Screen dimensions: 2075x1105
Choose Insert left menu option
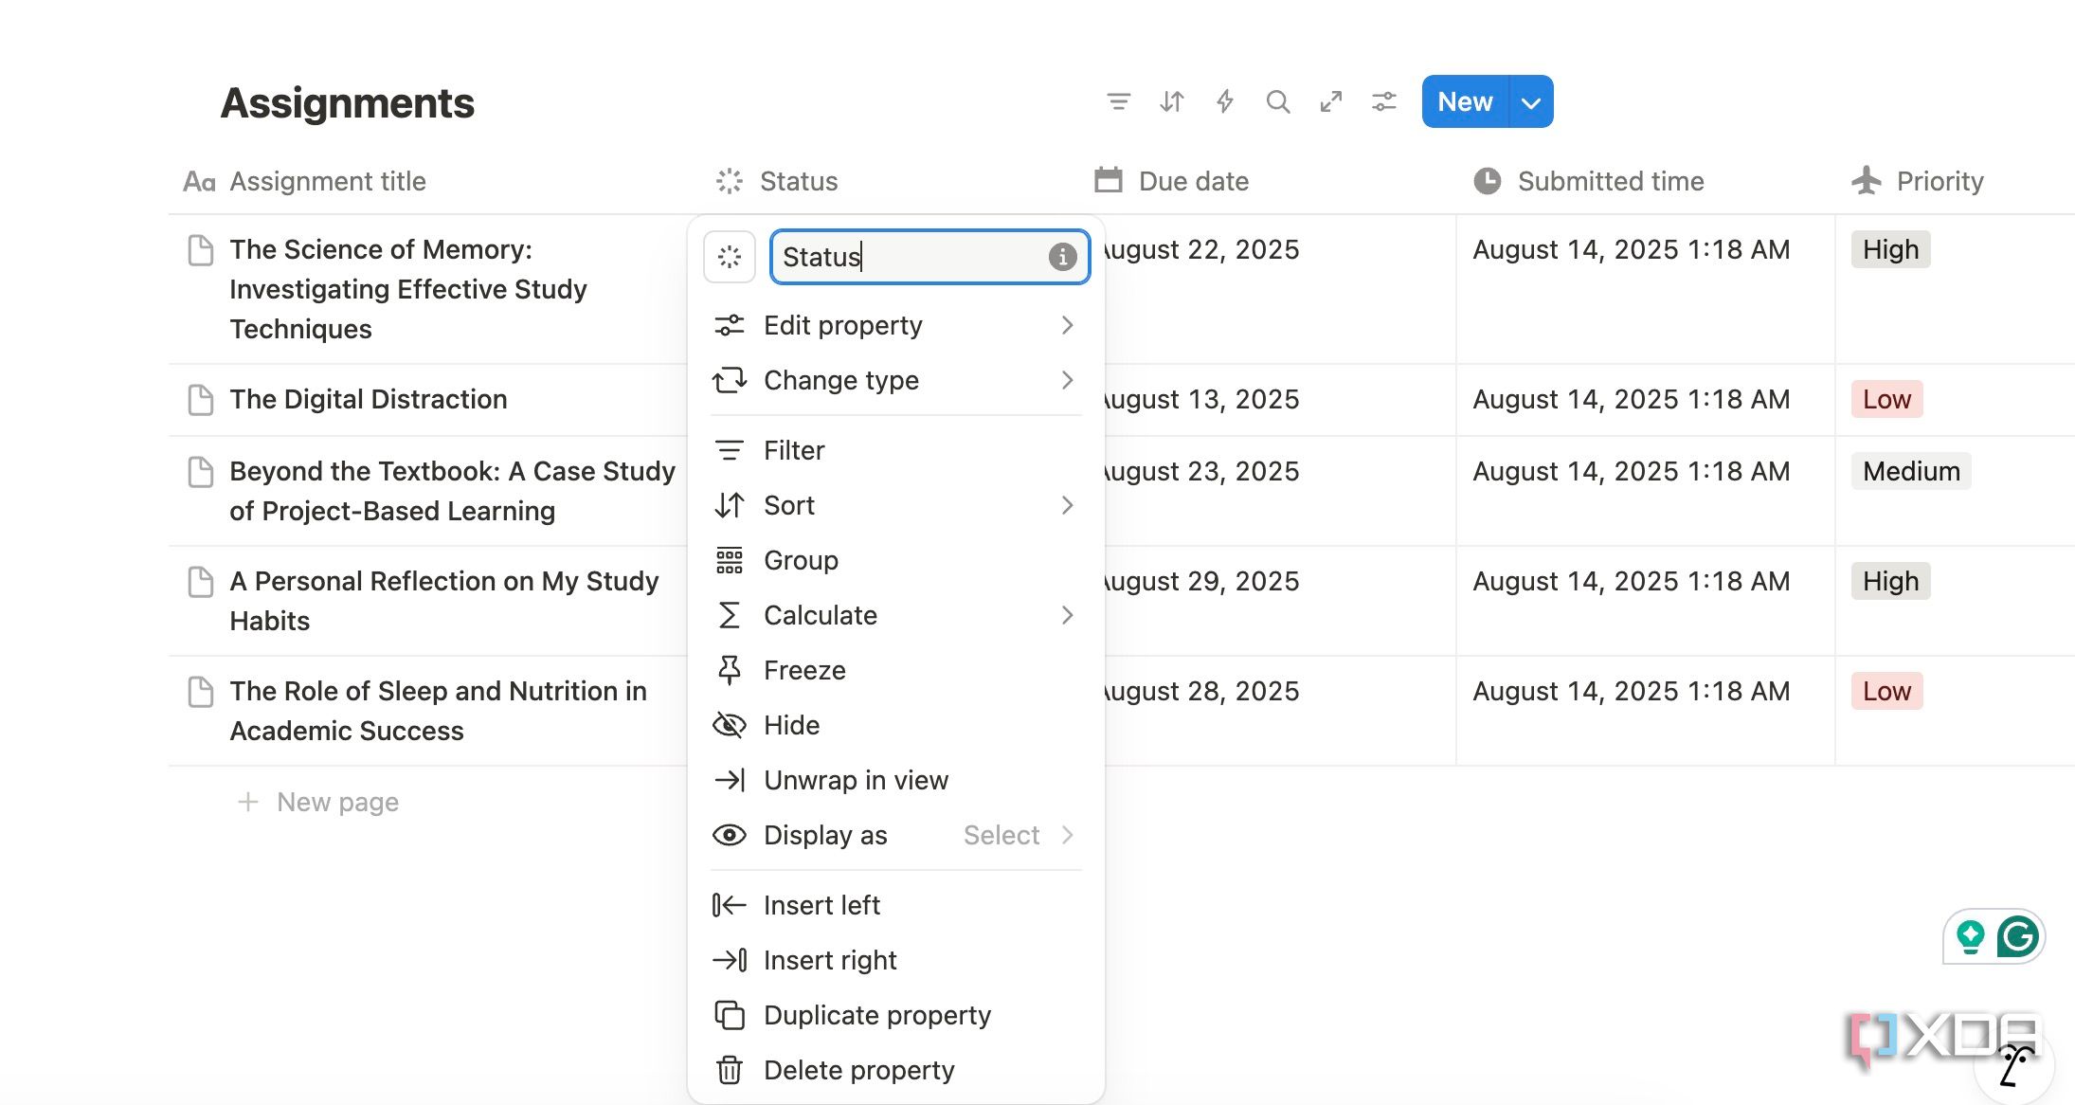pos(895,905)
